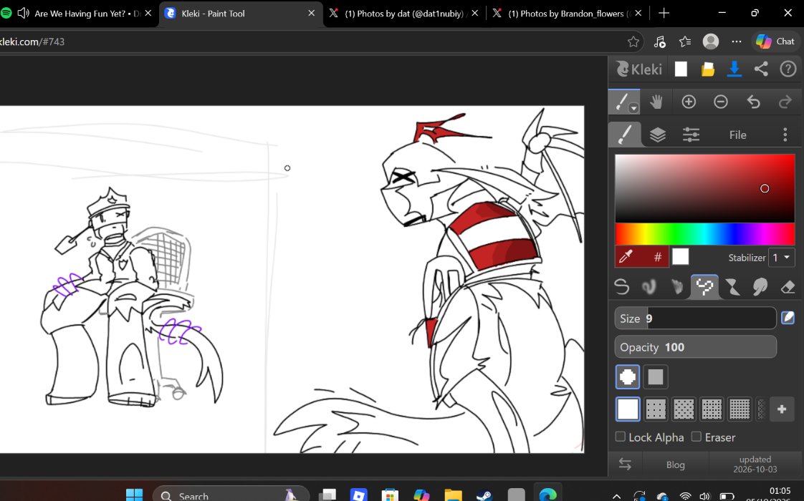Select the diagonal dots dither pattern
The width and height of the screenshot is (804, 501).
tap(684, 409)
